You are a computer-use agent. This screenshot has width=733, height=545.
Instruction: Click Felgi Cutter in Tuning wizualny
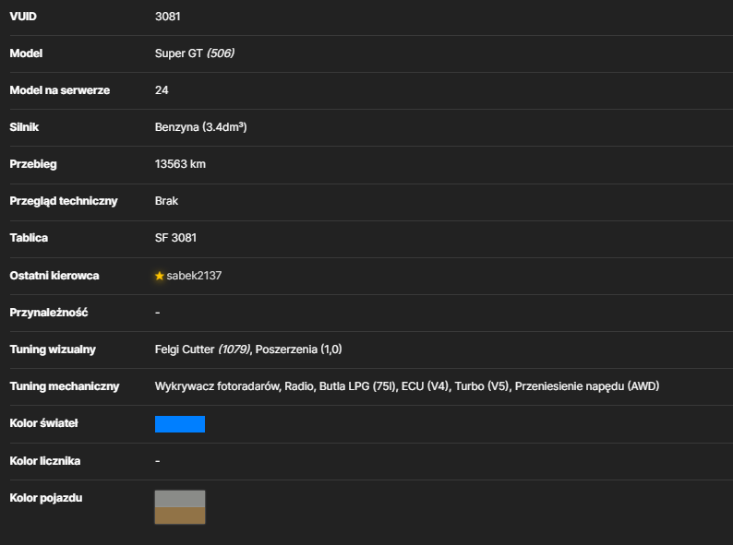pyautogui.click(x=185, y=350)
